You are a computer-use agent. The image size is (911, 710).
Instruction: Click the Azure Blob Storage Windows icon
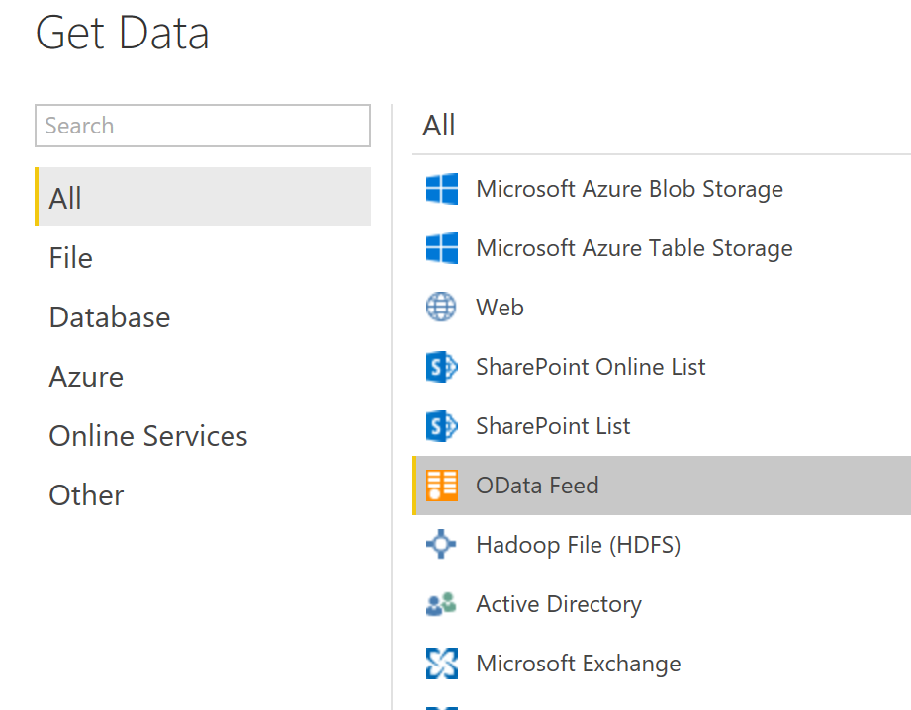point(441,189)
